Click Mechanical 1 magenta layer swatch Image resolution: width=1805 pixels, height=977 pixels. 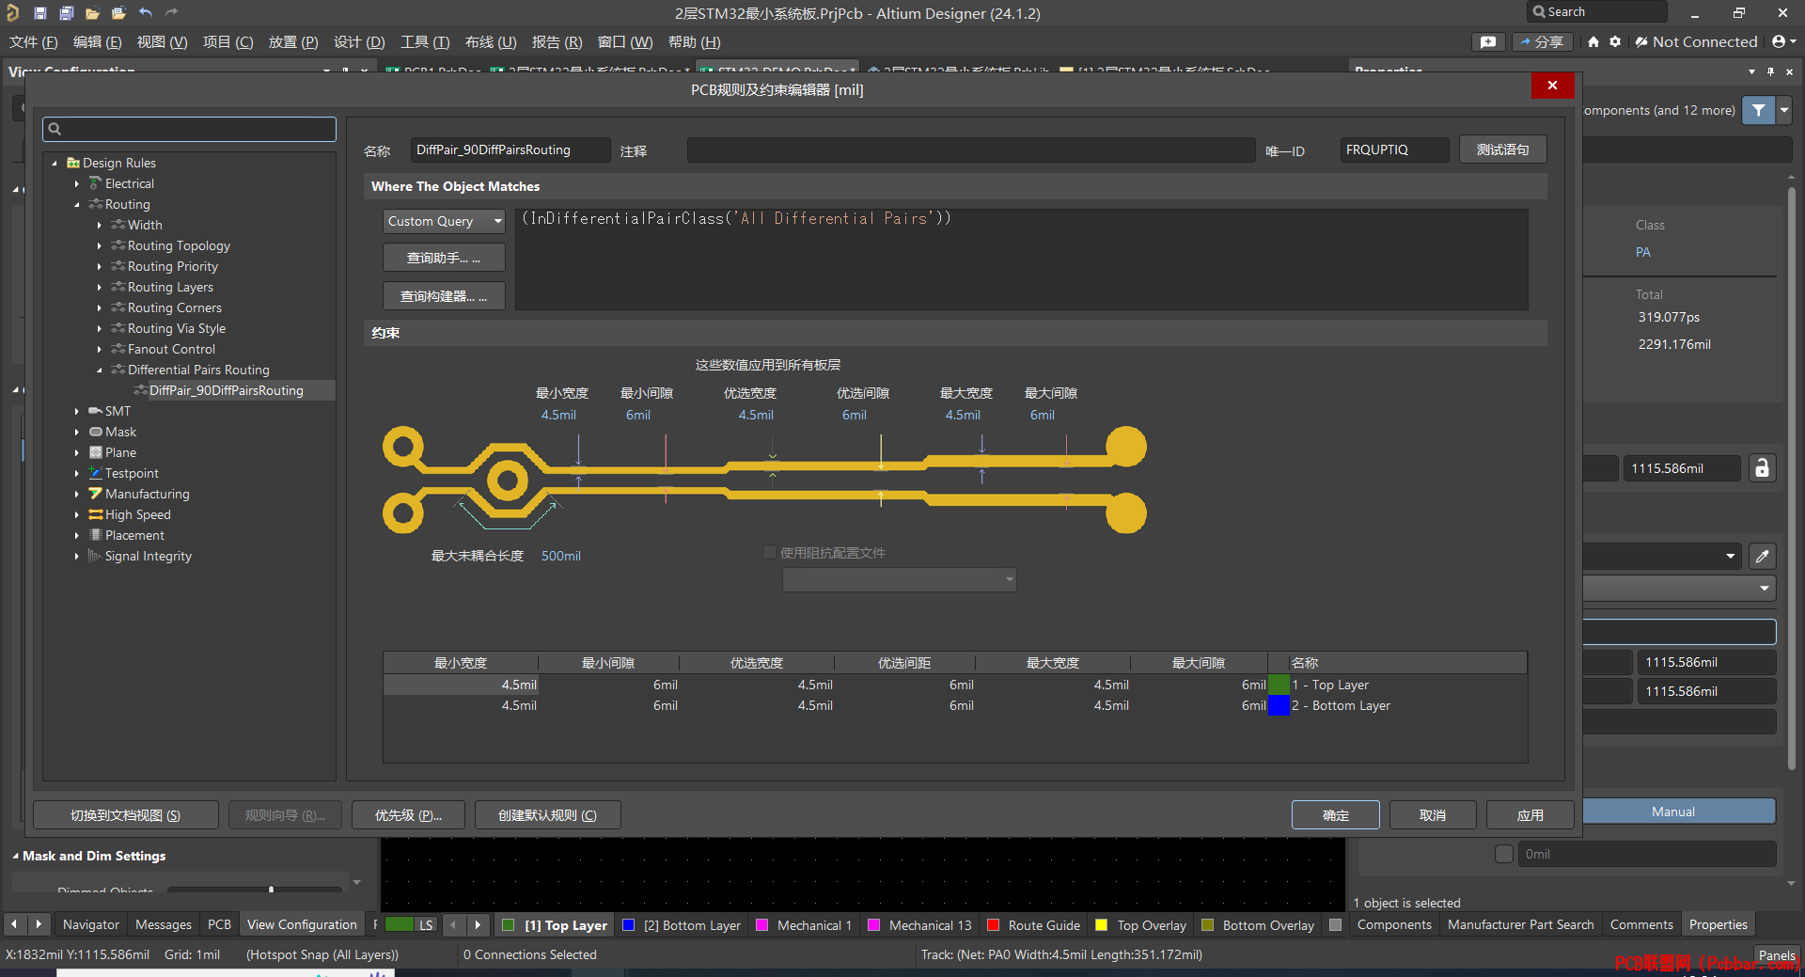(762, 925)
